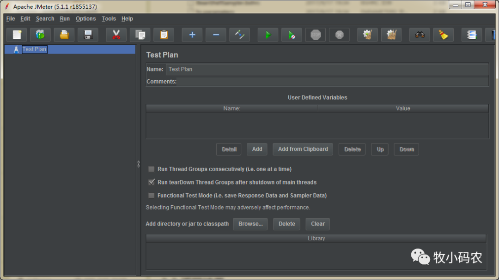This screenshot has width=499, height=280.
Task: Click the Comments input field
Action: (333, 82)
